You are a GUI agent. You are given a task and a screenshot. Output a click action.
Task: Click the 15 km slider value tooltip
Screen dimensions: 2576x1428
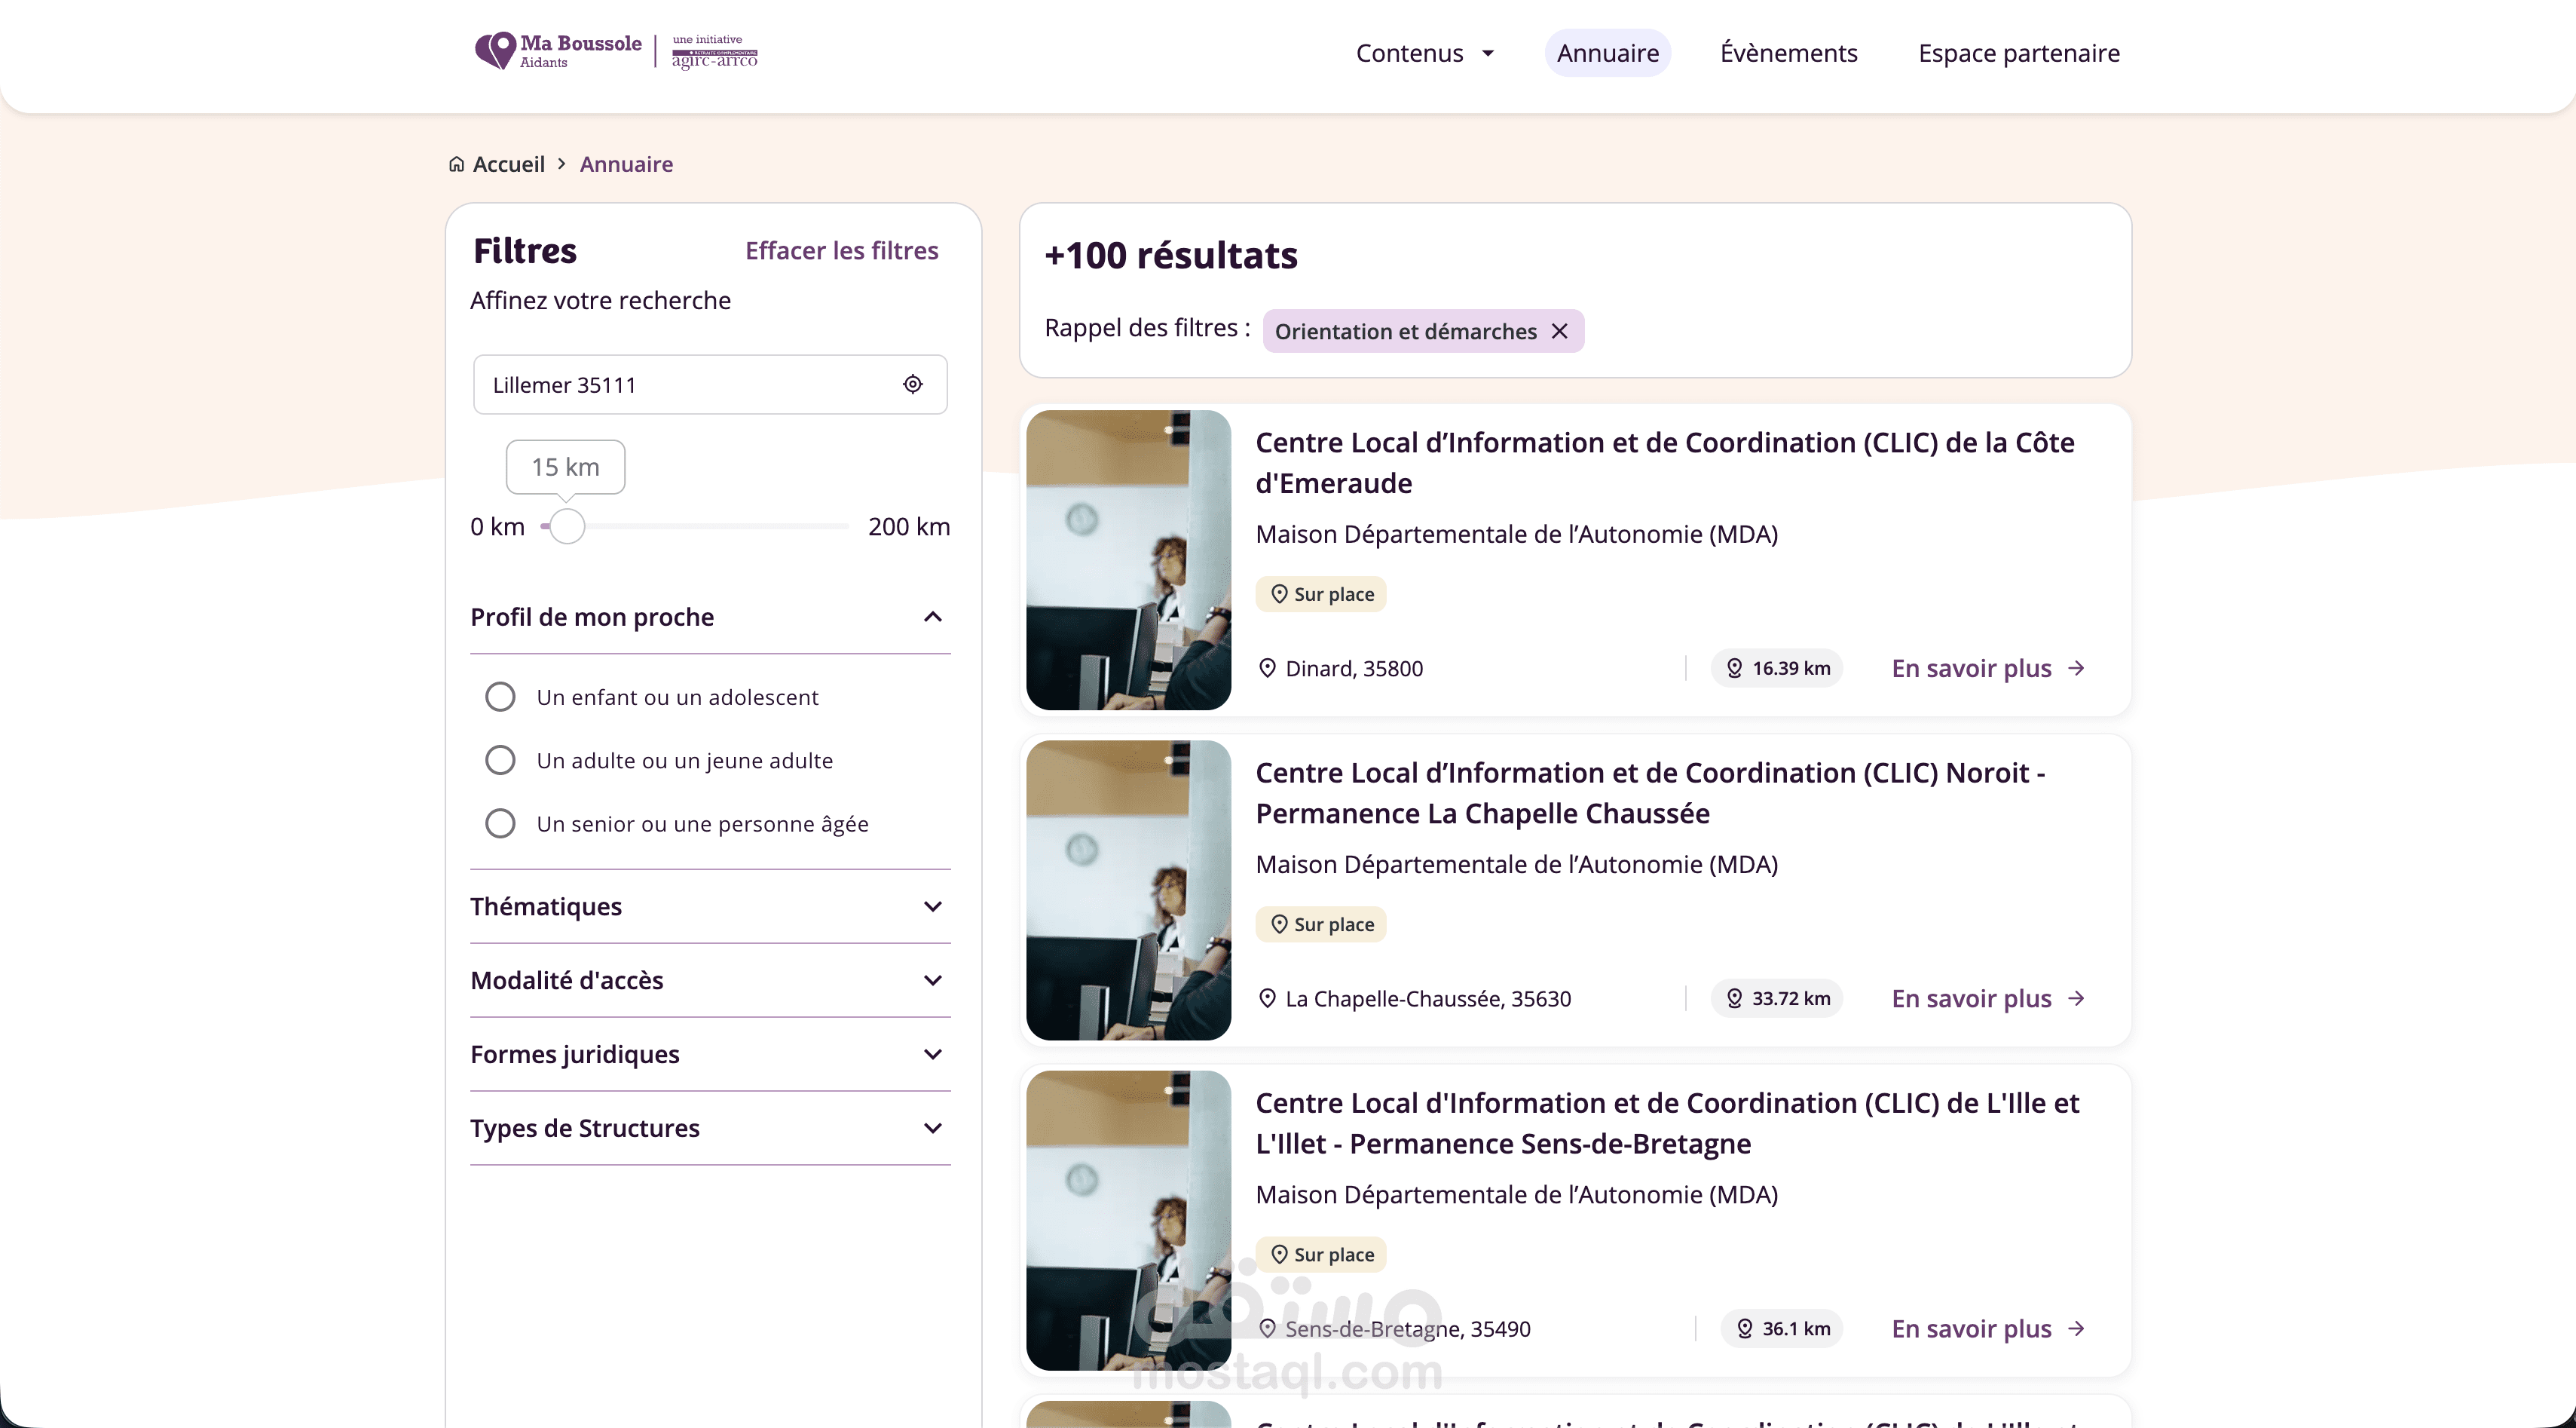pyautogui.click(x=565, y=467)
